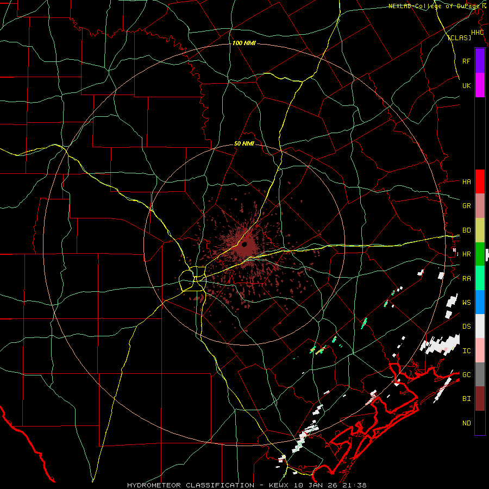Click the purple RF color swatch in legend
This screenshot has height=489, width=489.
pos(480,61)
